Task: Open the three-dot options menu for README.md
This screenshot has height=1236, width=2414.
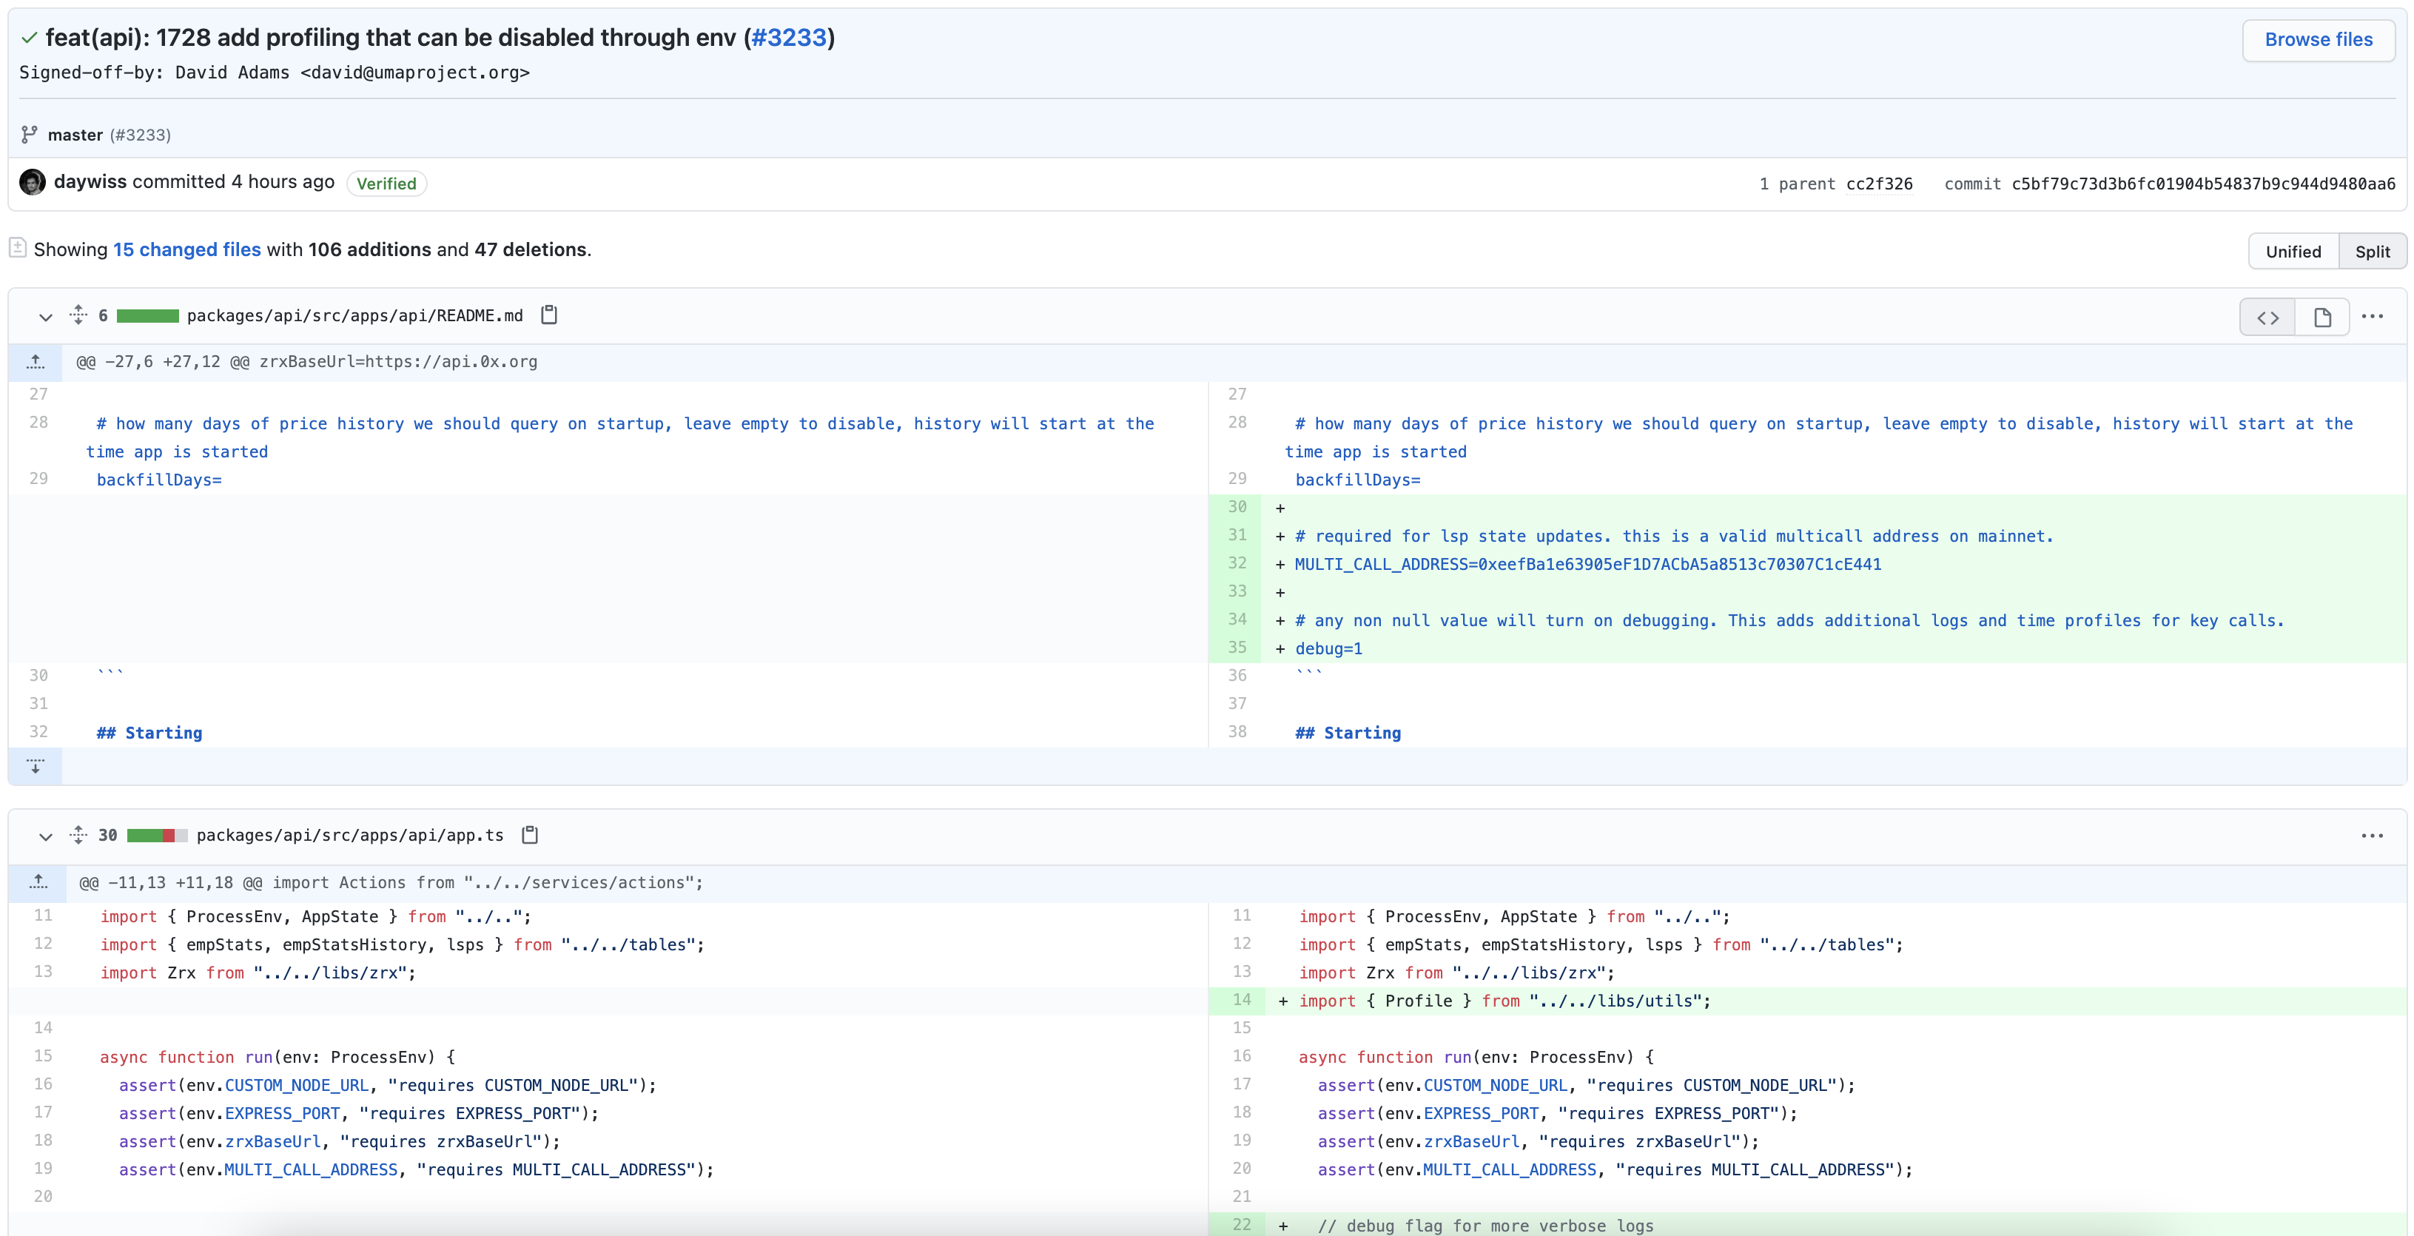Action: [x=2372, y=317]
